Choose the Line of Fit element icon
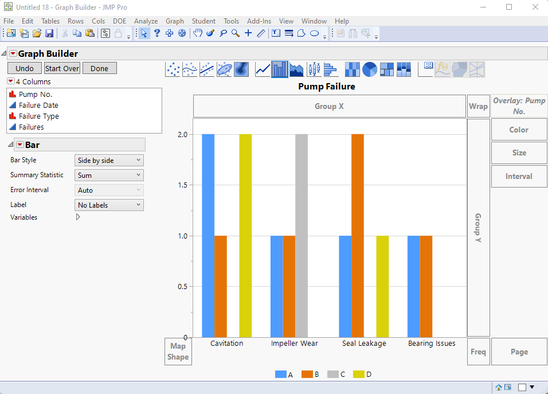548x394 pixels. tap(207, 69)
